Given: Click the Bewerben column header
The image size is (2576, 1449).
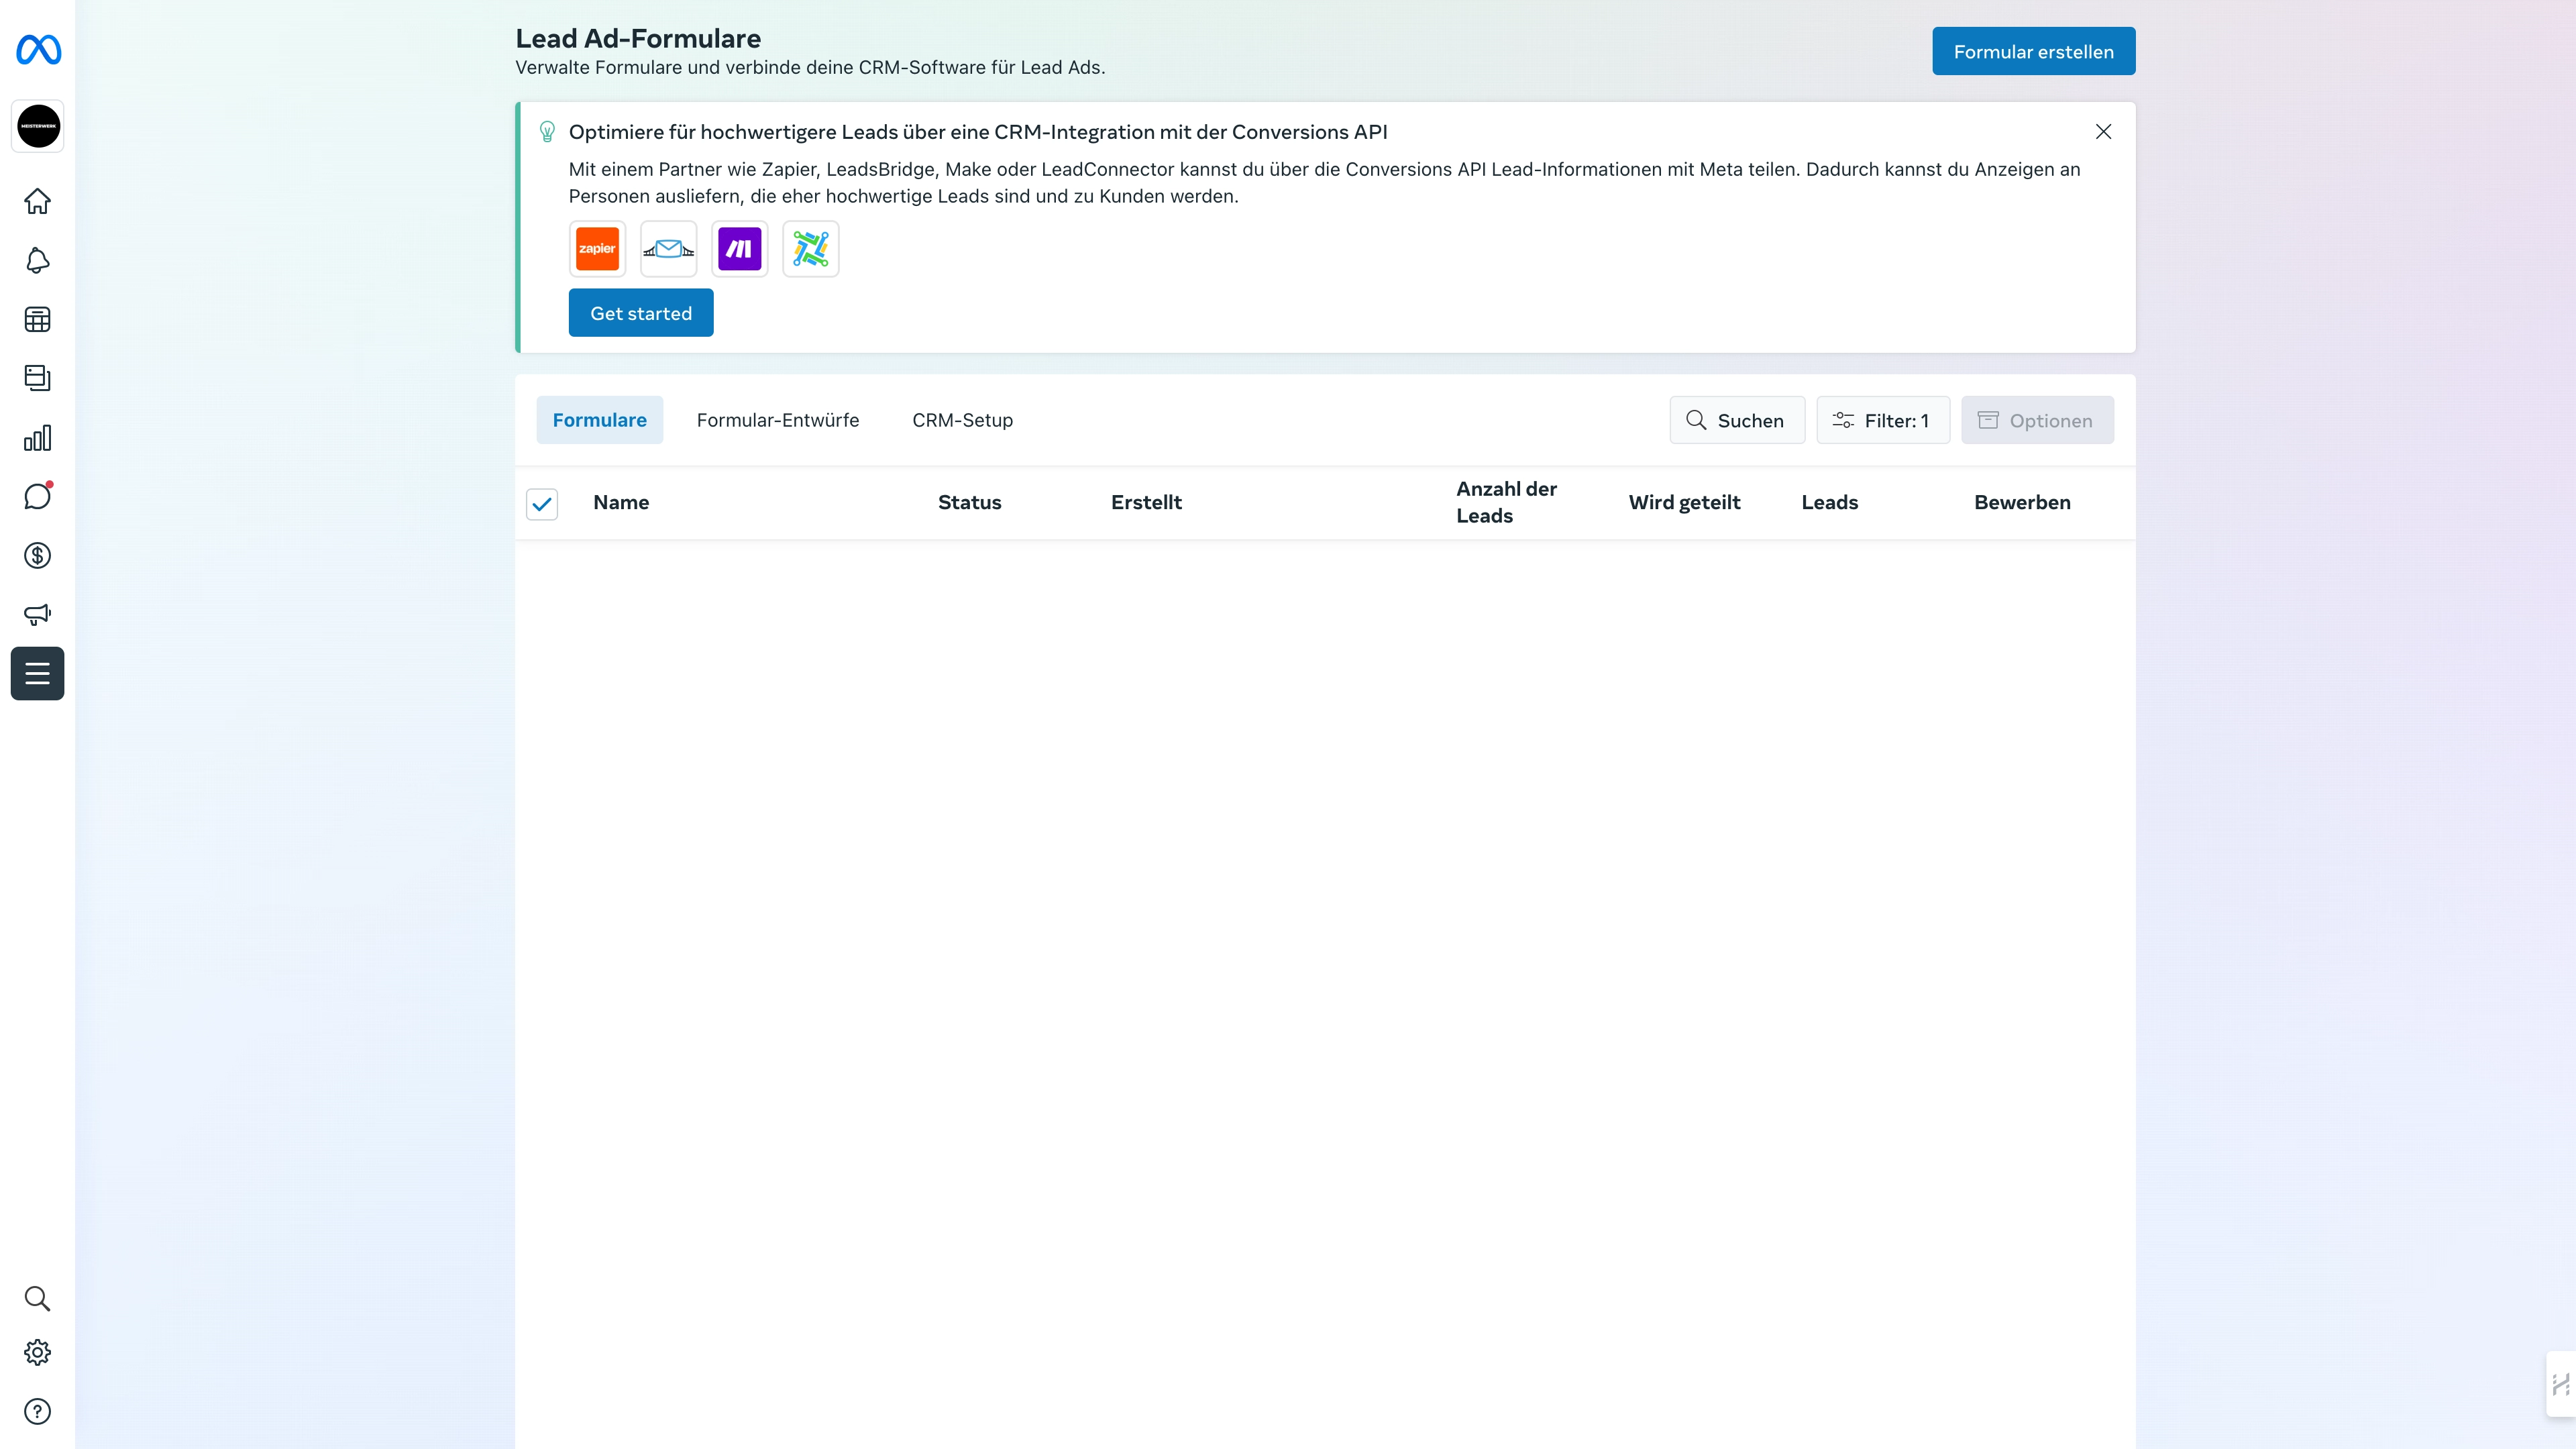Looking at the screenshot, I should [2022, 502].
